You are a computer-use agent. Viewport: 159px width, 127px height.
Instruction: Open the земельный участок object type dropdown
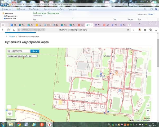click(28, 56)
